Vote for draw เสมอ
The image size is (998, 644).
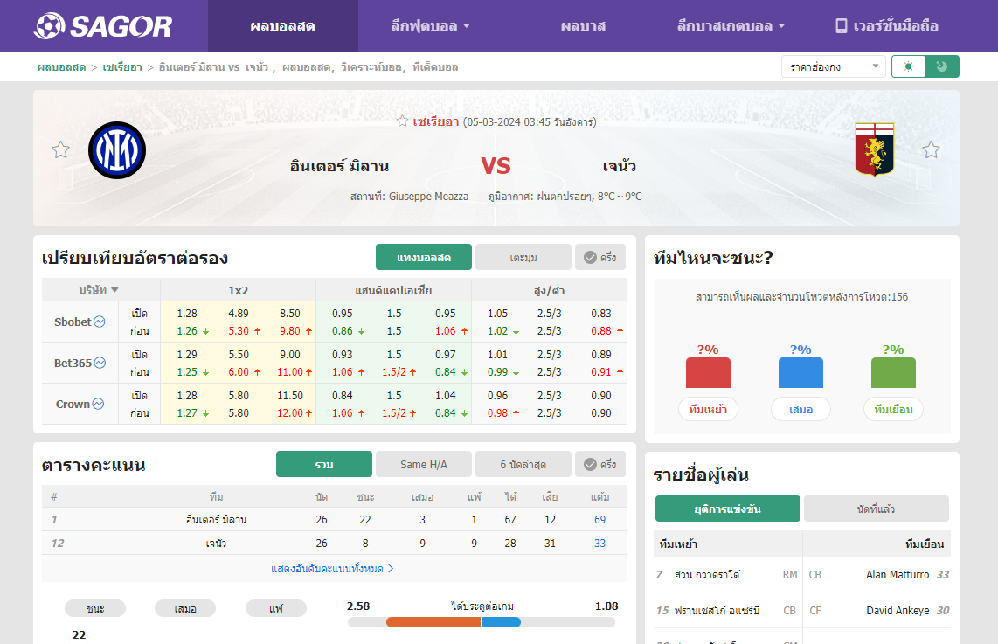pos(800,409)
